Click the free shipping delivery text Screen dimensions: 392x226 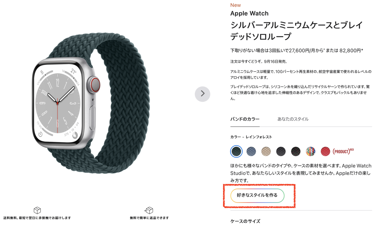pos(37,218)
